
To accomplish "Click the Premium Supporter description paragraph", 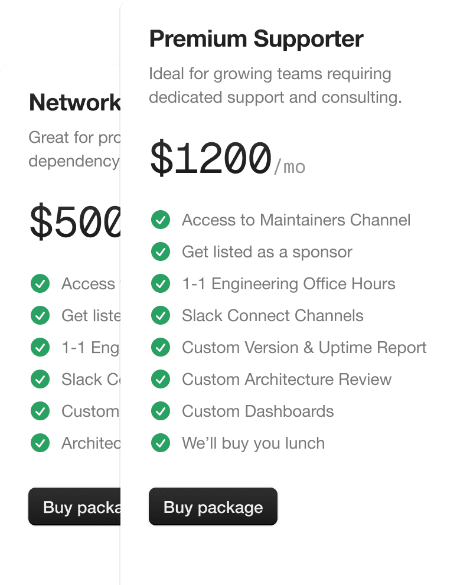I will 275,86.
